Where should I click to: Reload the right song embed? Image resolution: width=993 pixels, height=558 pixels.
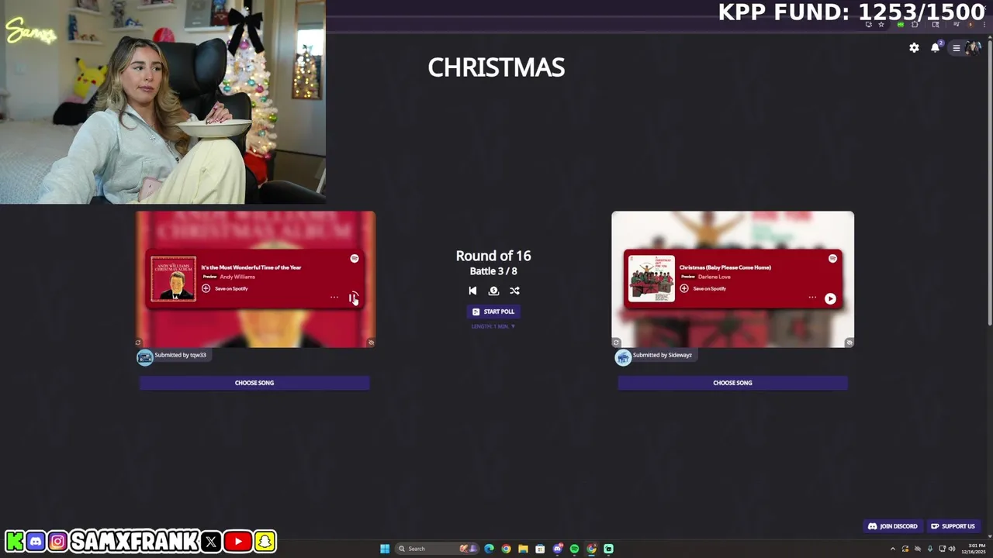tap(616, 343)
